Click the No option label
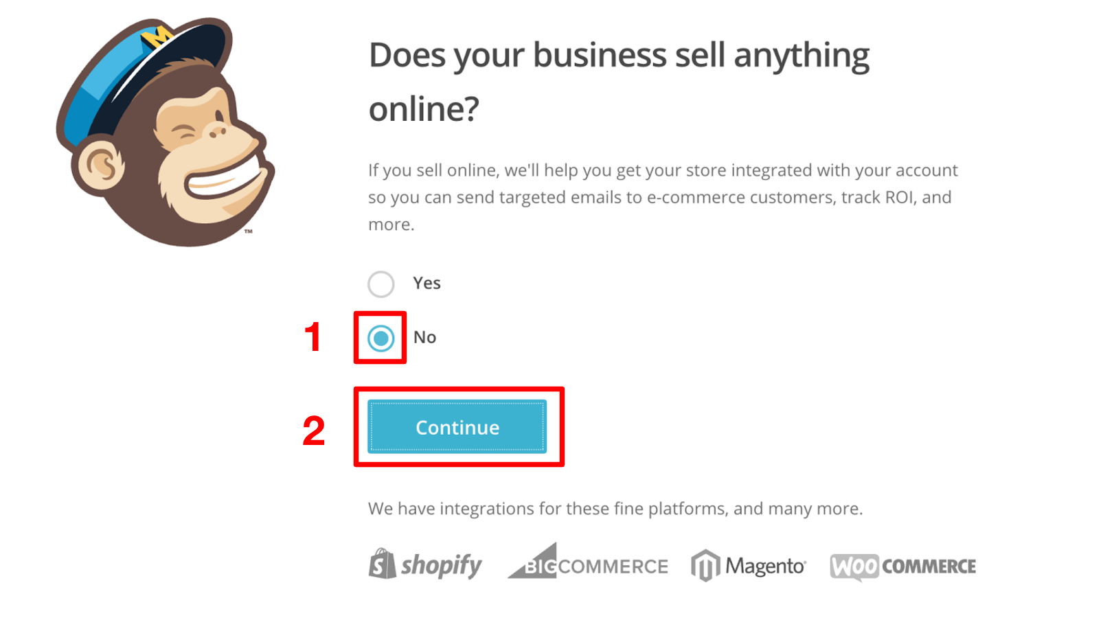1114x629 pixels. pos(424,337)
